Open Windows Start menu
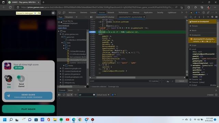Image resolution: width=219 pixels, height=123 pixels. pos(5,120)
